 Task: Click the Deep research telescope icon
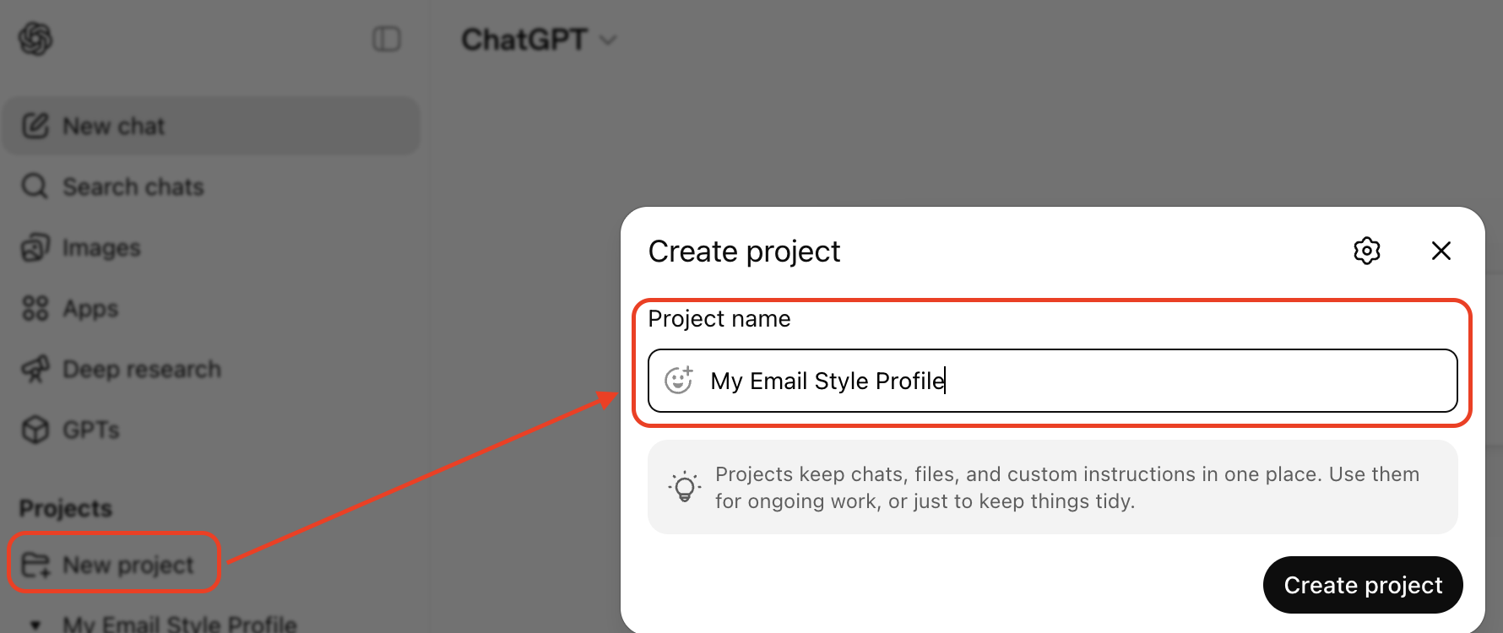tap(35, 369)
